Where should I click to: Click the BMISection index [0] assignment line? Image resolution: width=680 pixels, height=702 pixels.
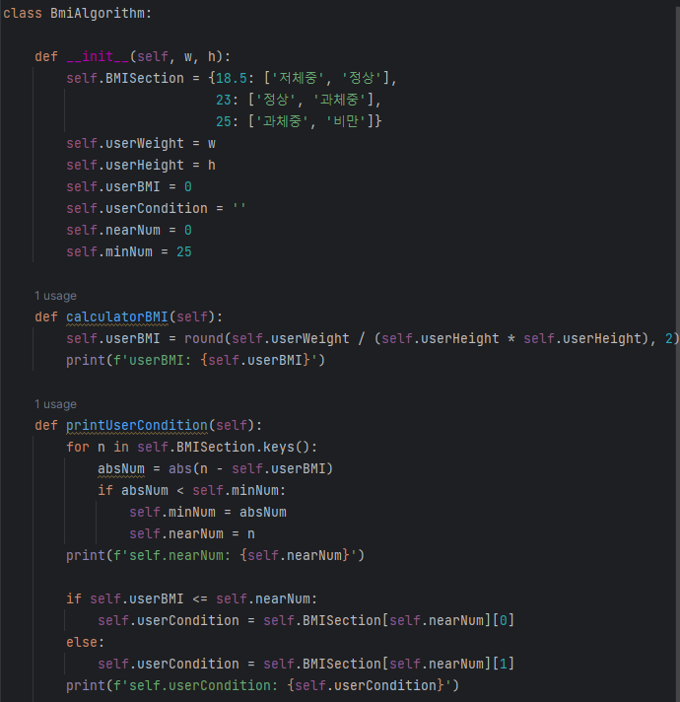point(306,620)
